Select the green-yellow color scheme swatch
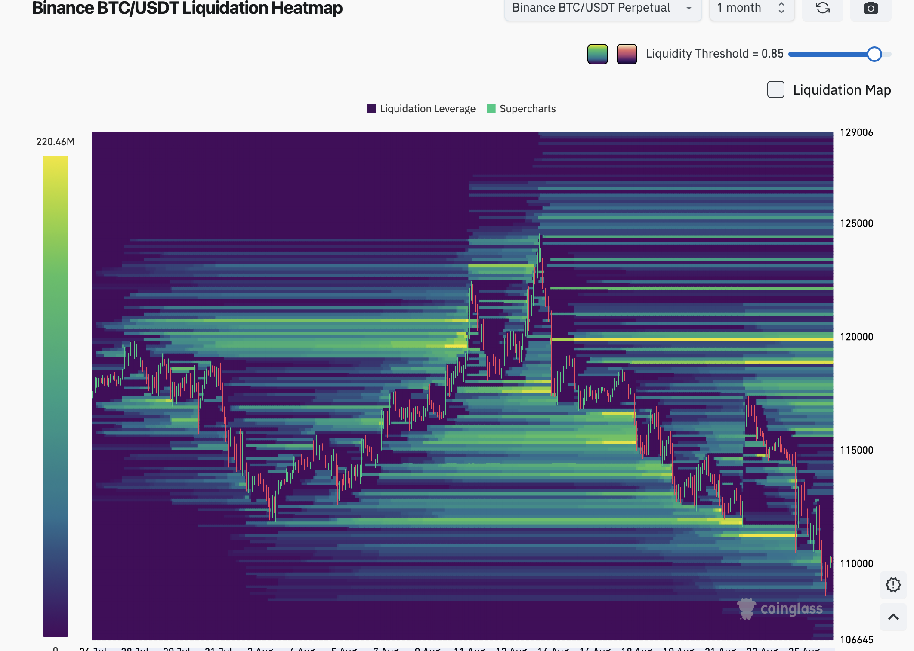914x651 pixels. [597, 54]
